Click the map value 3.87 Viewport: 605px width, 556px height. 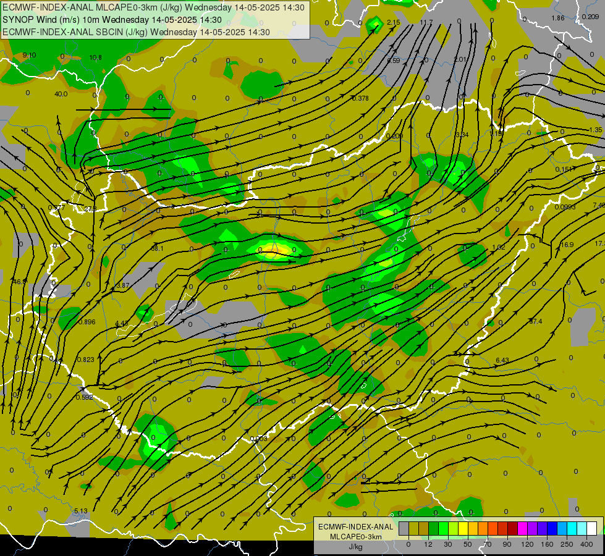[123, 286]
